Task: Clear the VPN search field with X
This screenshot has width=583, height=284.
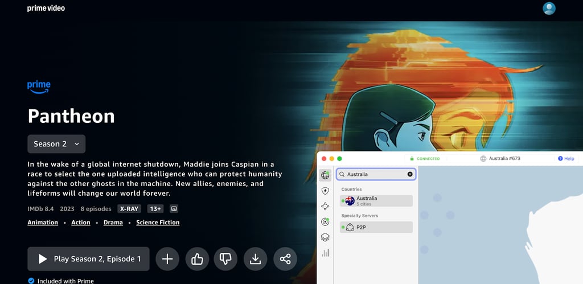Action: click(410, 174)
